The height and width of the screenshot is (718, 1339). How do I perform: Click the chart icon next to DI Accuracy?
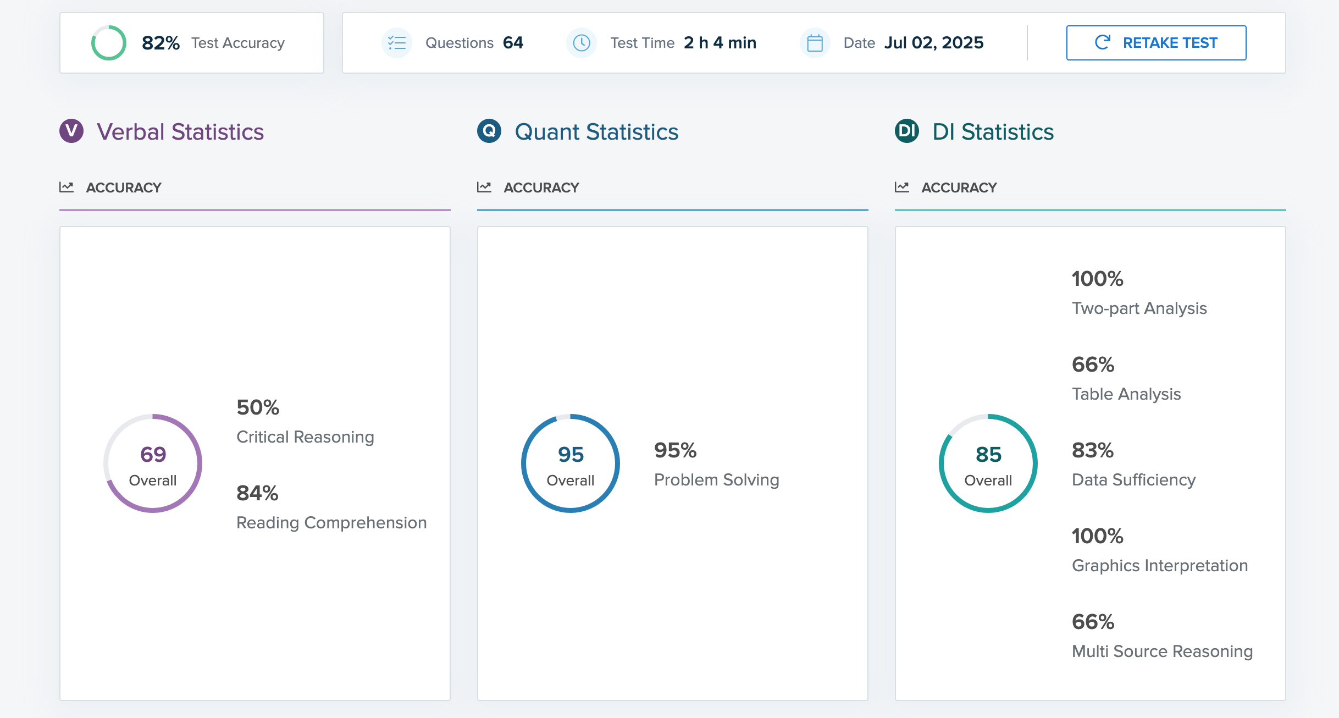(x=901, y=187)
